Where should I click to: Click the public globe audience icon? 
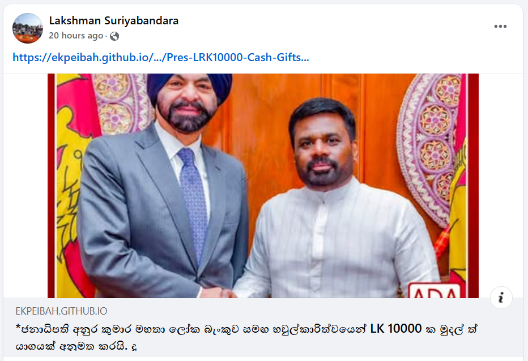114,36
